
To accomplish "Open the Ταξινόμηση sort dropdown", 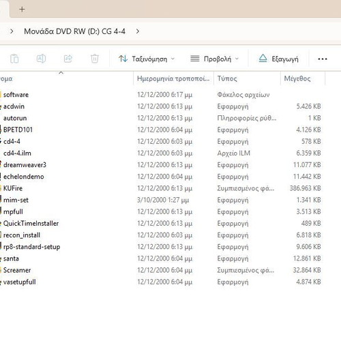I will click(x=147, y=59).
